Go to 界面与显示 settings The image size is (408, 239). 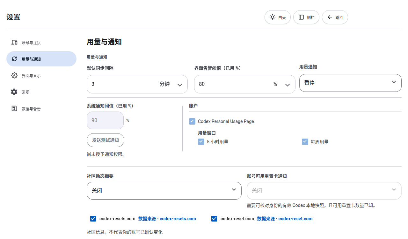[x=41, y=75]
